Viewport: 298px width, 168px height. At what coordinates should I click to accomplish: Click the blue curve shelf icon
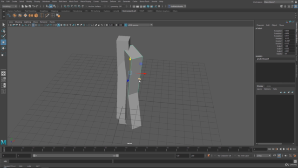9,15
